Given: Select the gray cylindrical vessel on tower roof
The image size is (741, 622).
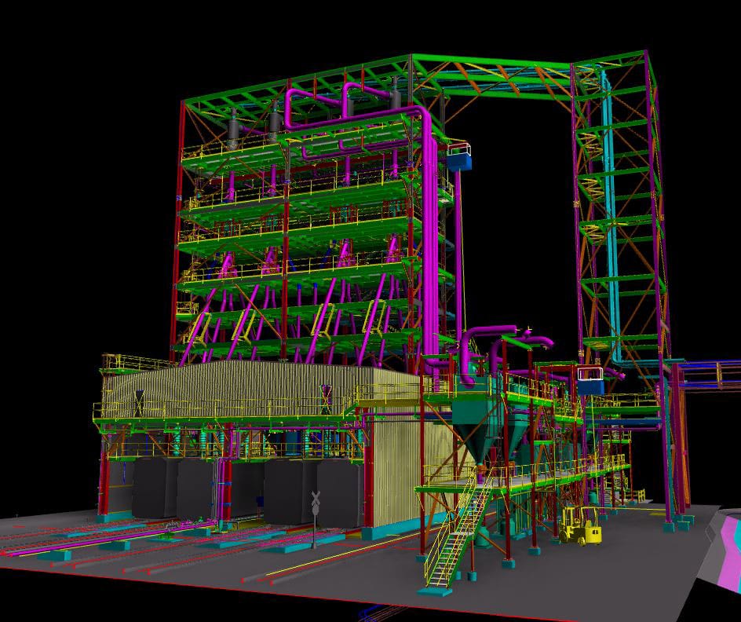Looking at the screenshot, I should click(x=233, y=128).
